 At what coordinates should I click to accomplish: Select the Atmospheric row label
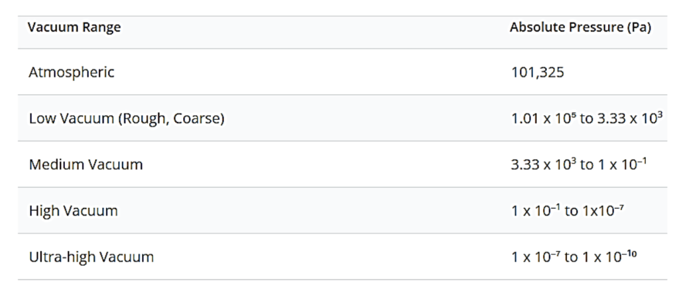pos(71,72)
